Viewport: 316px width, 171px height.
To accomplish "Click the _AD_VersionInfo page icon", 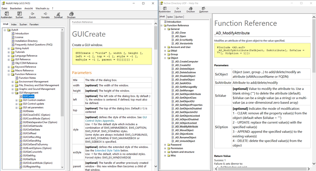I will [x=173, y=44].
